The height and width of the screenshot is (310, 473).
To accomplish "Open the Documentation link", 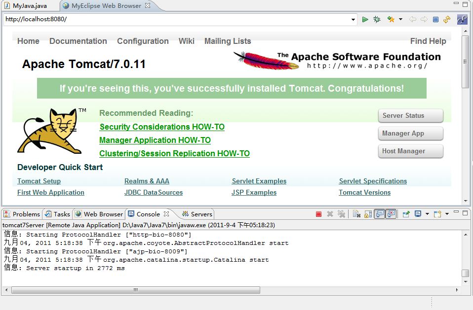I will coord(78,41).
